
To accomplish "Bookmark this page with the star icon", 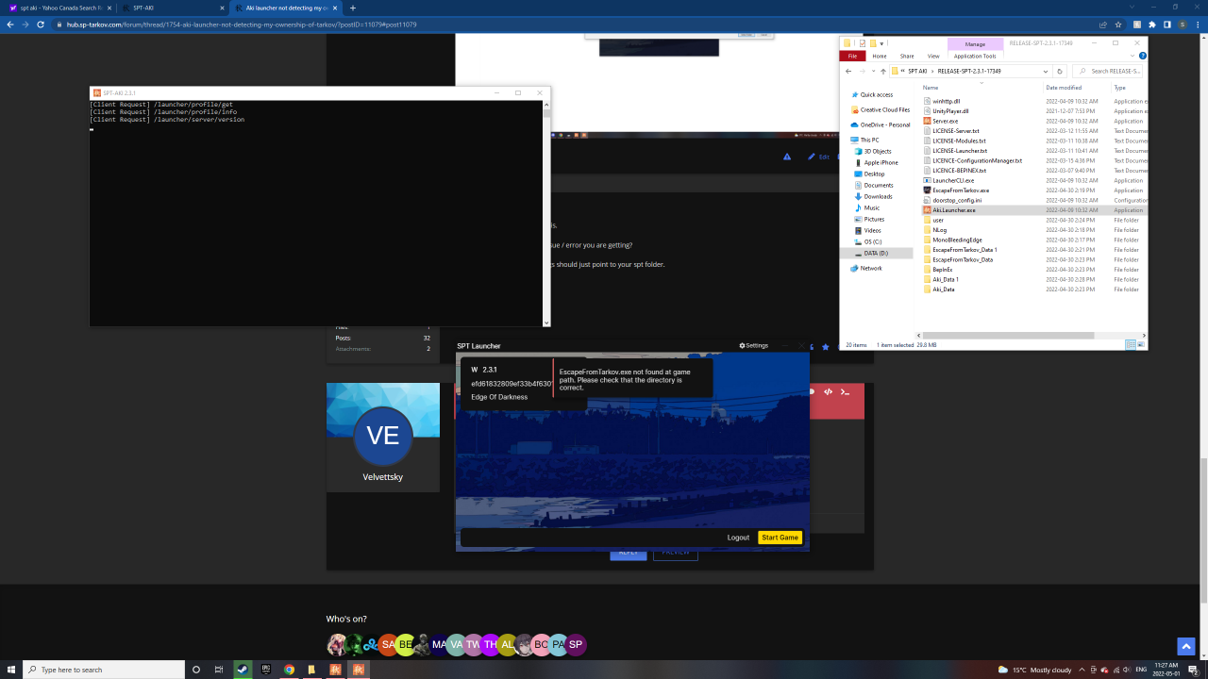I will 1118,25.
